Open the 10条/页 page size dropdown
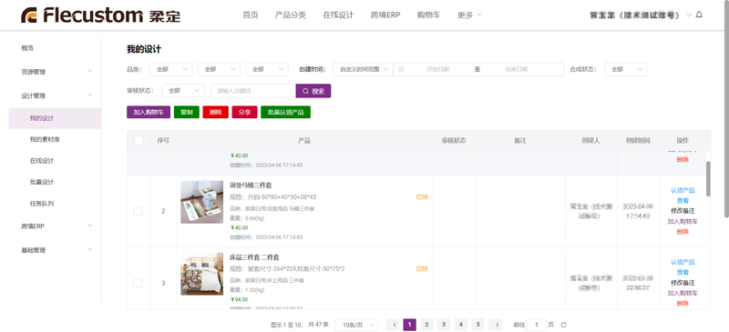This screenshot has width=729, height=332. 356,325
